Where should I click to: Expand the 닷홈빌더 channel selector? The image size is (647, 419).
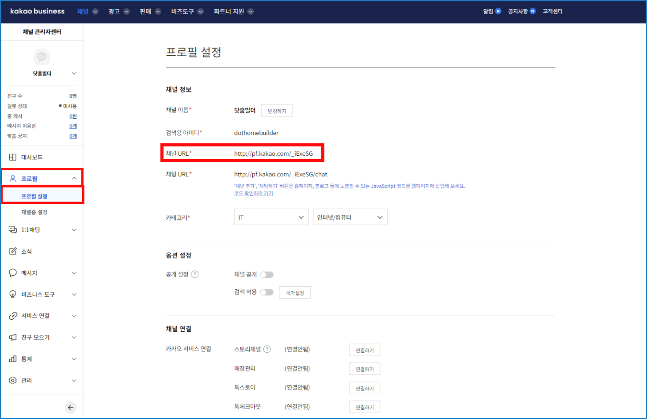click(74, 74)
